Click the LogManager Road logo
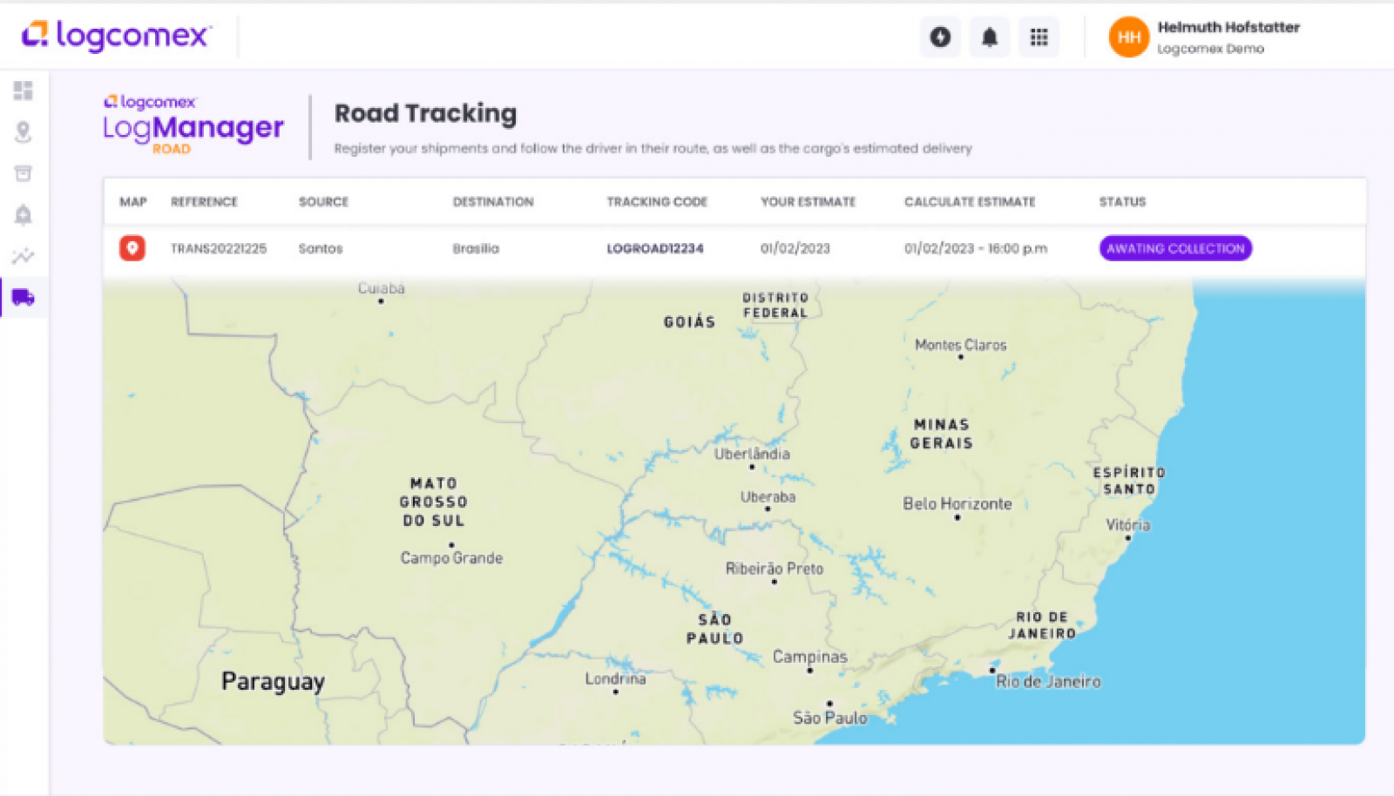Viewport: 1394px width, 796px height. click(x=193, y=126)
